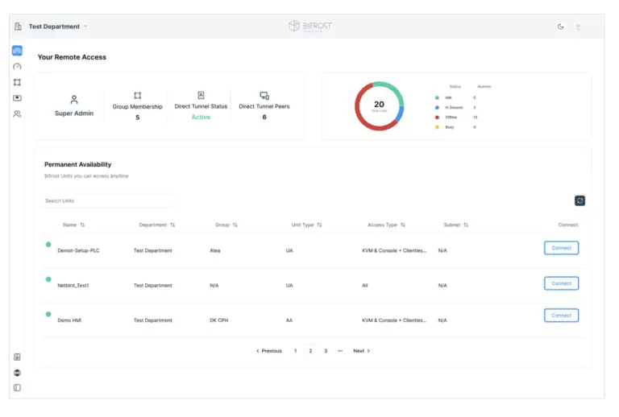Go to page 1 of units
This screenshot has height=417, width=619.
point(295,351)
